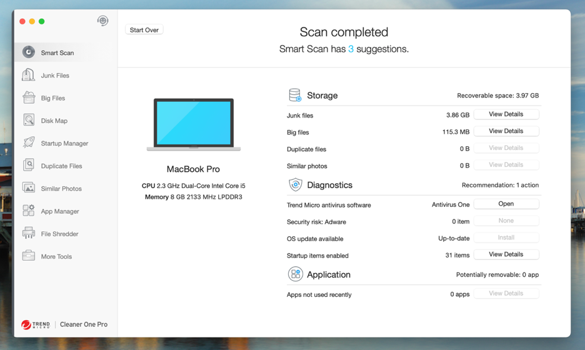
Task: Click the 3 suggestions count link
Action: [351, 49]
